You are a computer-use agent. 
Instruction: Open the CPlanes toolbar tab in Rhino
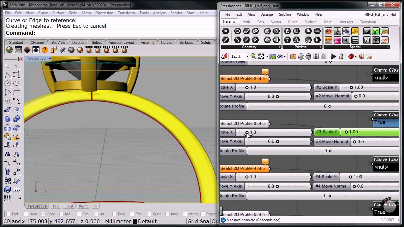click(37, 43)
